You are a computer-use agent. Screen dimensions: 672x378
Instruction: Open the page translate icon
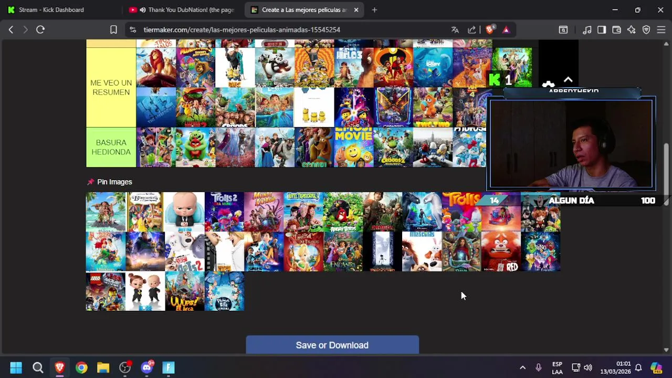[455, 30]
